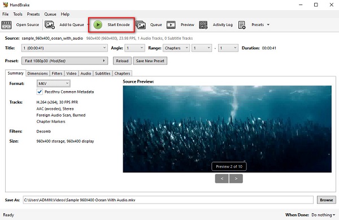
Task: Click the Decomb filter text
Action: [44, 131]
